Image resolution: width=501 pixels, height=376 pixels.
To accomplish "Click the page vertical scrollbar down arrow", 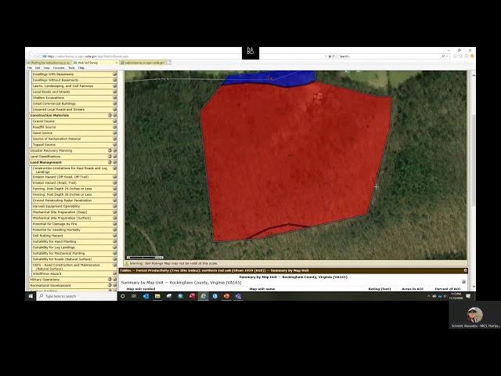I will pos(474,287).
